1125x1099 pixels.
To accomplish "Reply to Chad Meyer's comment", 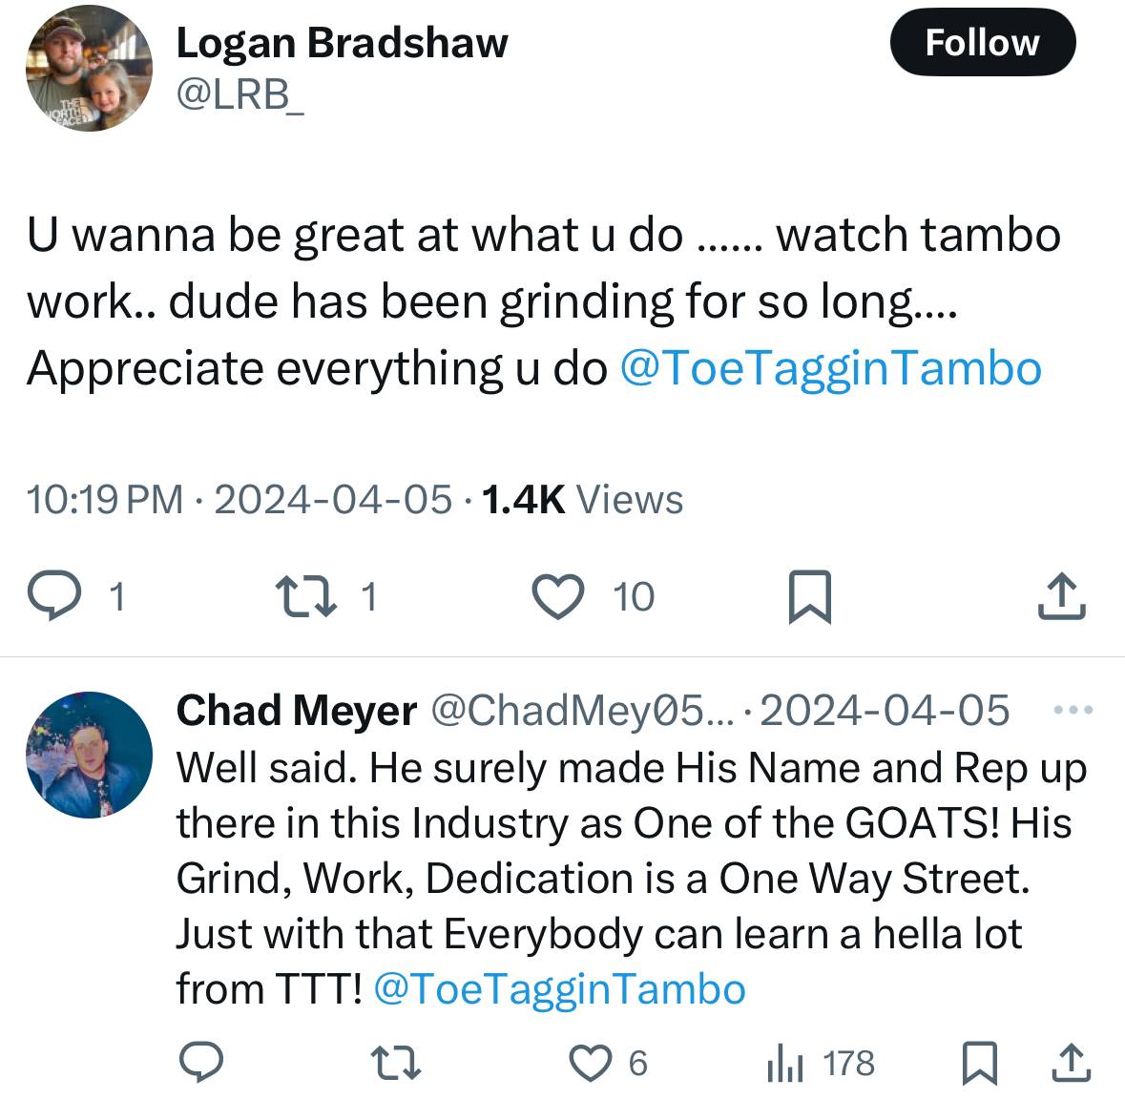I will pos(200,1063).
